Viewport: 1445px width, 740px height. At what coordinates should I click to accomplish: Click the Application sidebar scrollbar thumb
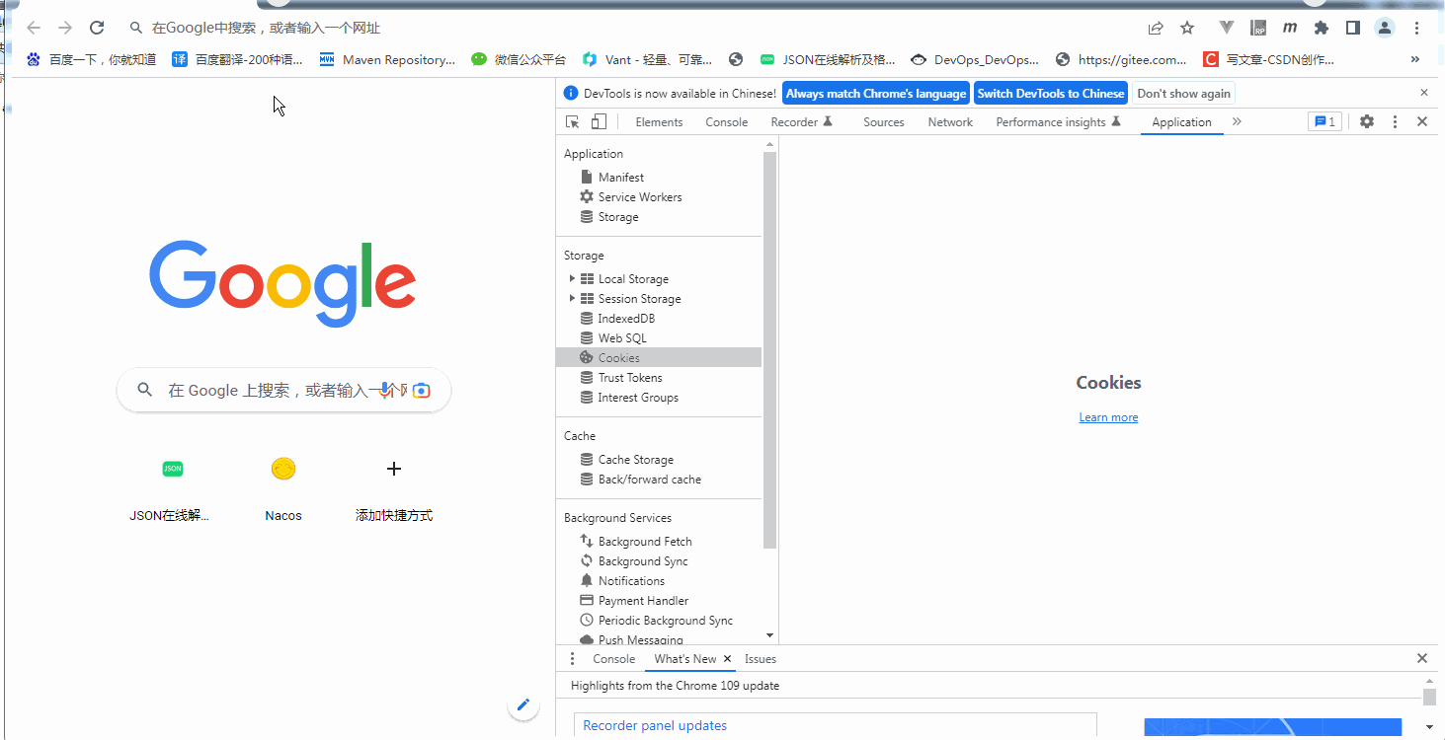(770, 350)
